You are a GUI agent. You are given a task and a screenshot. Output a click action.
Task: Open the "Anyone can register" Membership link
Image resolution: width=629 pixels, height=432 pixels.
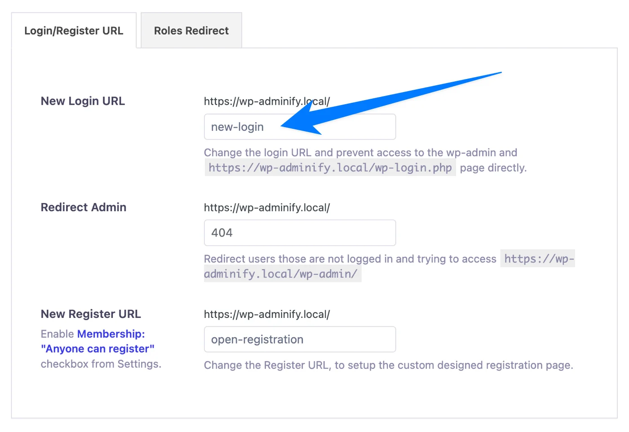[97, 348]
